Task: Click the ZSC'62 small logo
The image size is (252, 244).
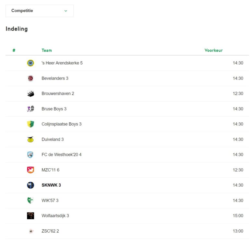Action: (x=31, y=231)
